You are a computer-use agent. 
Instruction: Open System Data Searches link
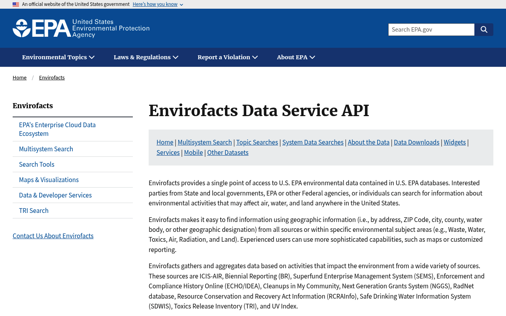(313, 142)
